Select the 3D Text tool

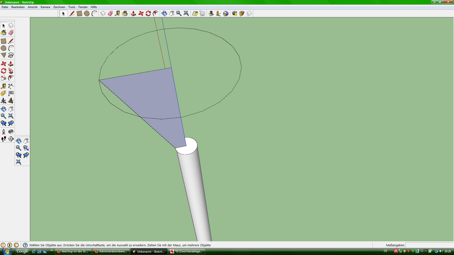pos(11,100)
